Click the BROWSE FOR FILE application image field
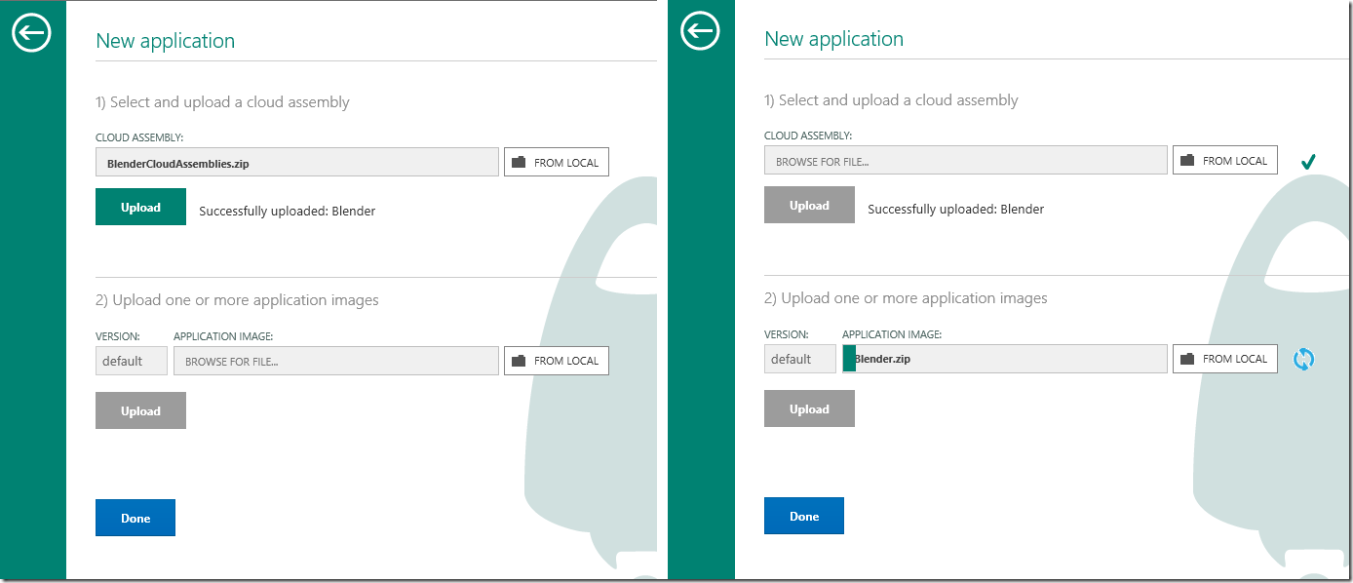This screenshot has width=1353, height=583. click(x=336, y=360)
